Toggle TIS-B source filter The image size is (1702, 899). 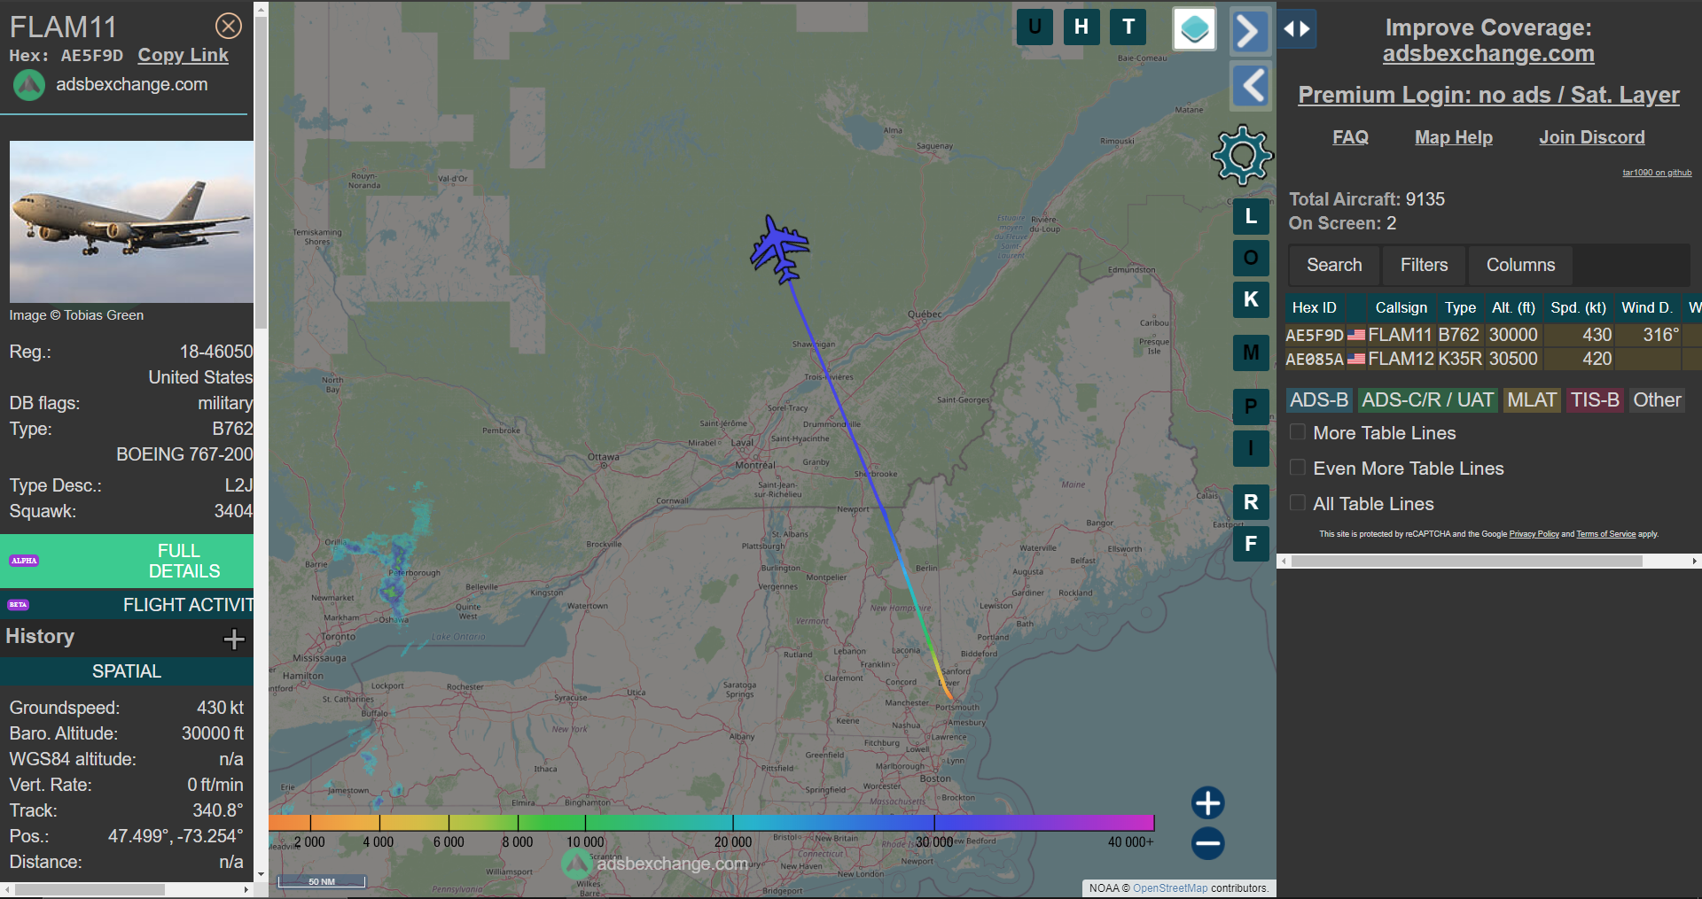coord(1595,400)
